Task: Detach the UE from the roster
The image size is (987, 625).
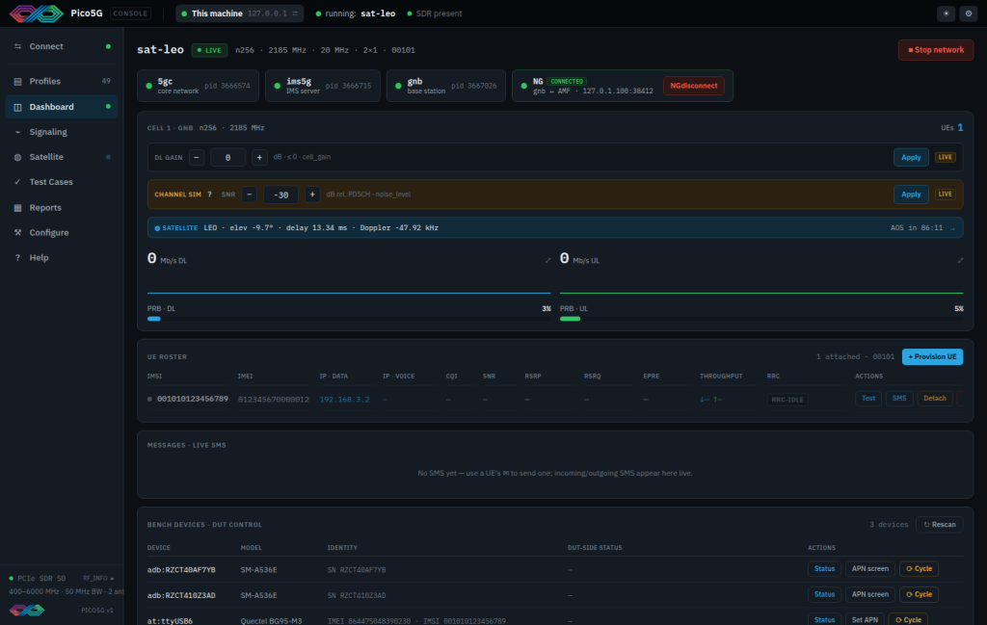Action: [x=935, y=399]
